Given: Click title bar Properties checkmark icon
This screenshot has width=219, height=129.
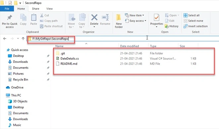Looking at the screenshot, I should 10,3.
